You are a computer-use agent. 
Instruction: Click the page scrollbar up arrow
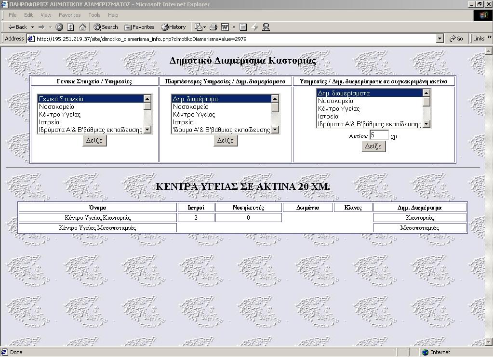(x=489, y=51)
